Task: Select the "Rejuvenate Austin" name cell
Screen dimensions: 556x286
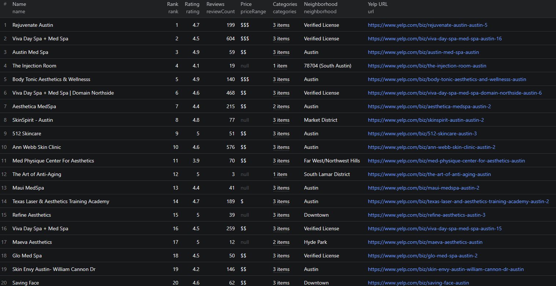Action: (33, 25)
